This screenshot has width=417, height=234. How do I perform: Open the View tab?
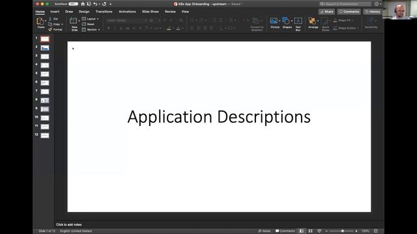(x=185, y=12)
